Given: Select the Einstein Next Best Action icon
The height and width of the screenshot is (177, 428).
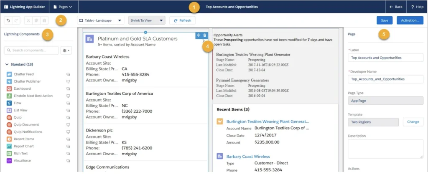Looking at the screenshot, I should click(9, 96).
